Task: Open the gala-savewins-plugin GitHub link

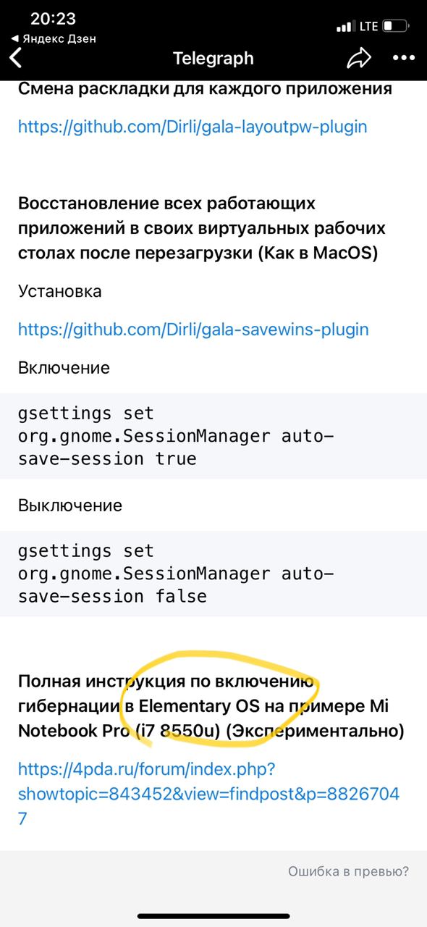Action: click(x=193, y=330)
